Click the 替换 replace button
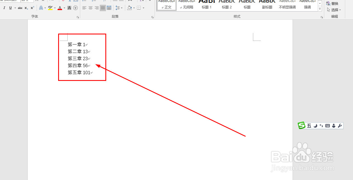 coord(332,4)
